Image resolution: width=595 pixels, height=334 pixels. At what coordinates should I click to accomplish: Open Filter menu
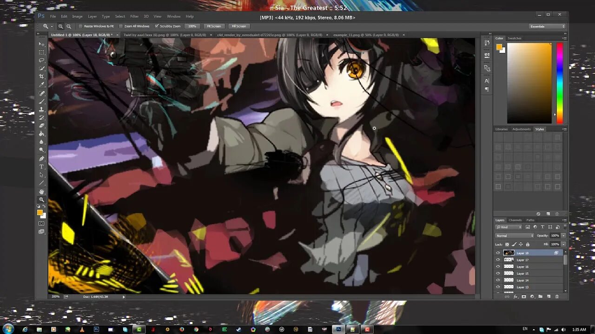[134, 16]
